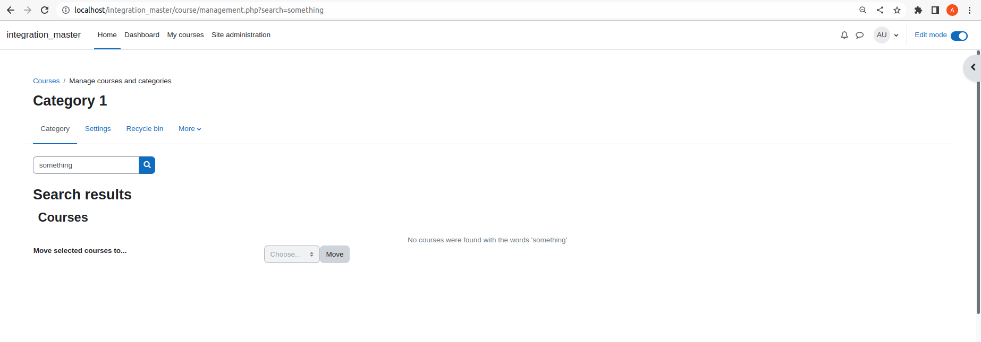Click the course search field containing 'something'
This screenshot has height=342, width=981.
pyautogui.click(x=86, y=165)
